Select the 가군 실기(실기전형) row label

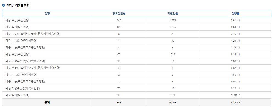[17, 27]
